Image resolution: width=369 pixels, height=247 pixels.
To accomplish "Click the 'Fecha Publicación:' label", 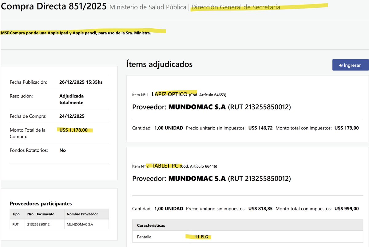I will point(28,82).
